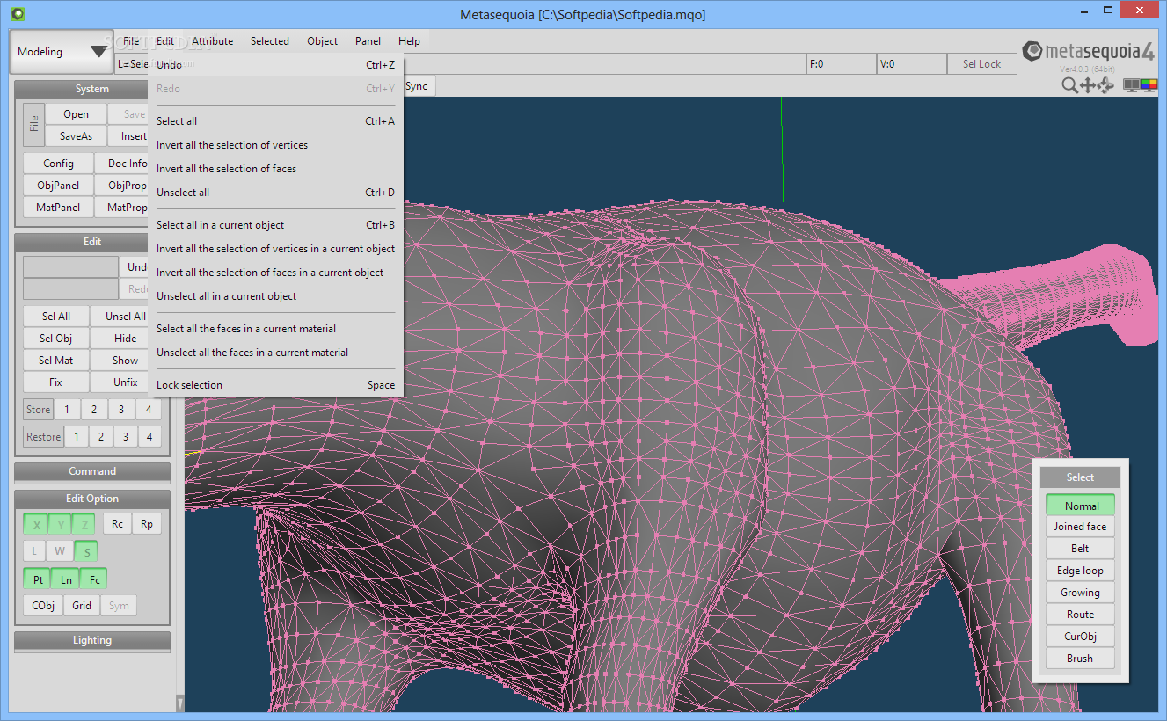Choose Select all the faces in current material
The width and height of the screenshot is (1167, 721).
276,329
